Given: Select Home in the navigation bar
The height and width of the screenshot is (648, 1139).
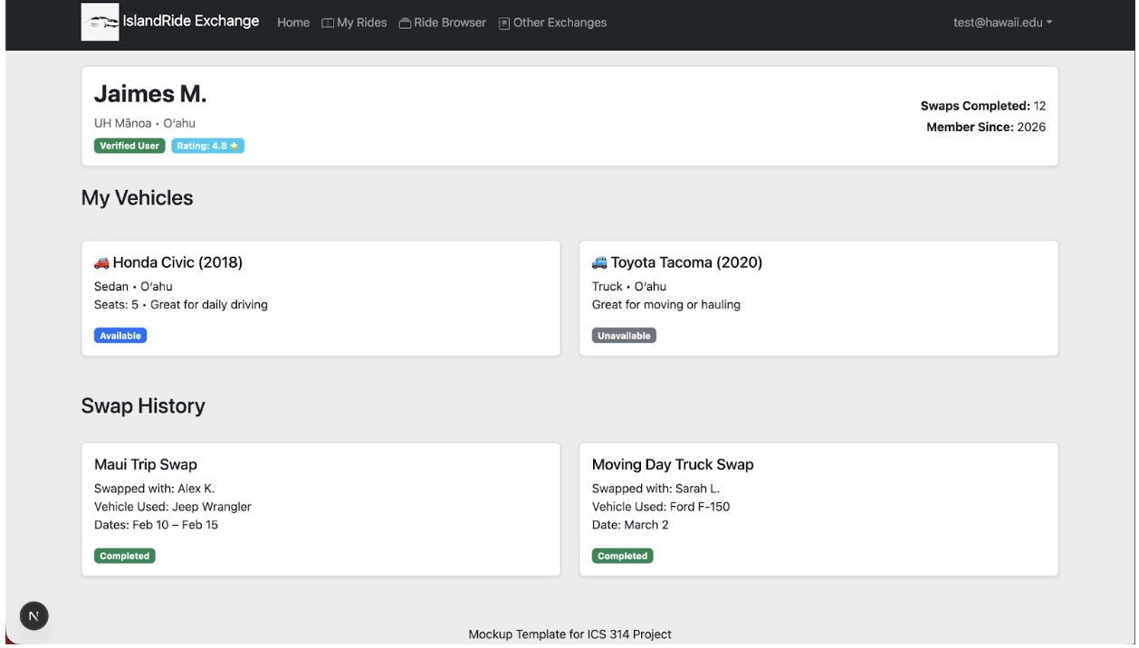Looking at the screenshot, I should [x=292, y=22].
